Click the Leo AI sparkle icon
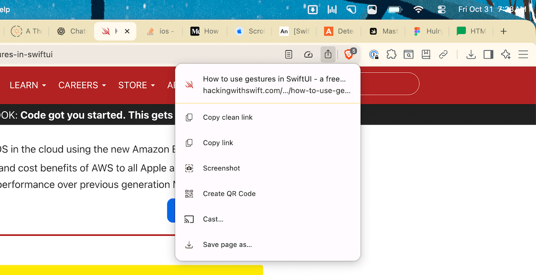Image resolution: width=536 pixels, height=275 pixels. click(506, 55)
